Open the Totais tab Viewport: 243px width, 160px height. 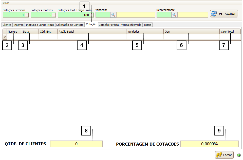coord(147,25)
